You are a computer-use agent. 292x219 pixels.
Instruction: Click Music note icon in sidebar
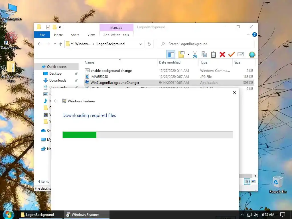pyautogui.click(x=45, y=101)
